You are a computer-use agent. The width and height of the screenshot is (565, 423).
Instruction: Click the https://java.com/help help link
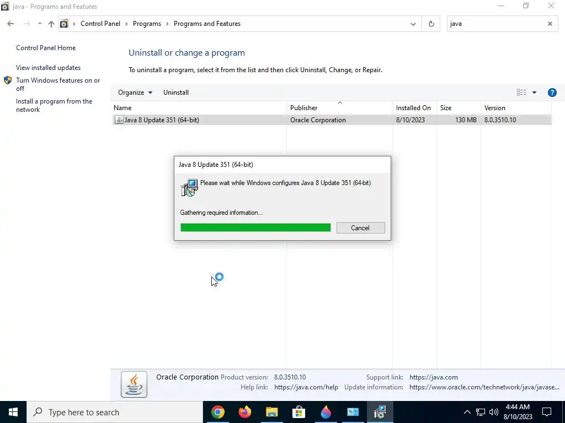(306, 387)
